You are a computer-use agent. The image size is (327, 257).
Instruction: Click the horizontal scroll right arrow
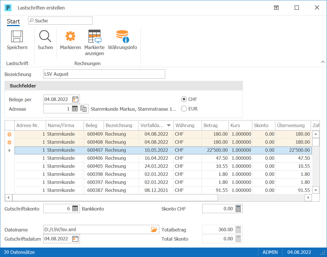tap(308, 197)
